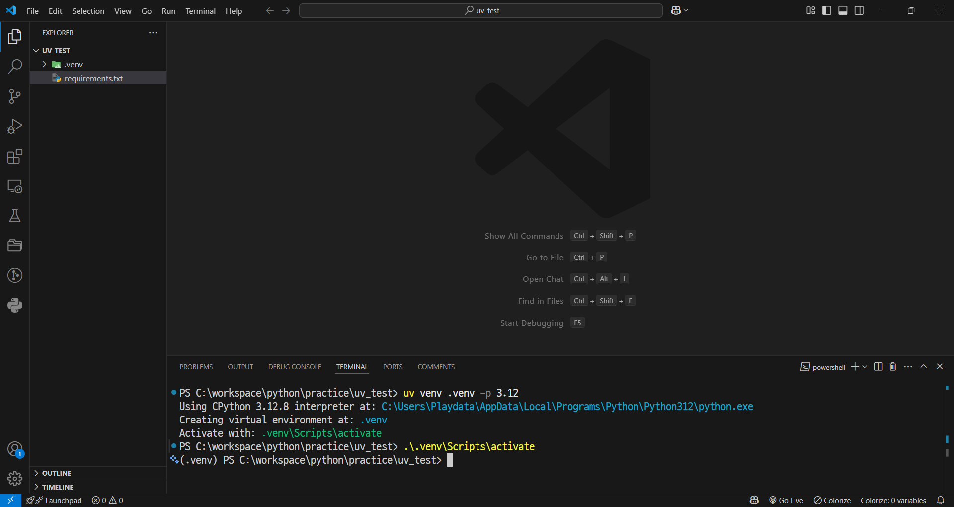954x507 pixels.
Task: Open Explorer Views and More Actions menu
Action: (153, 33)
